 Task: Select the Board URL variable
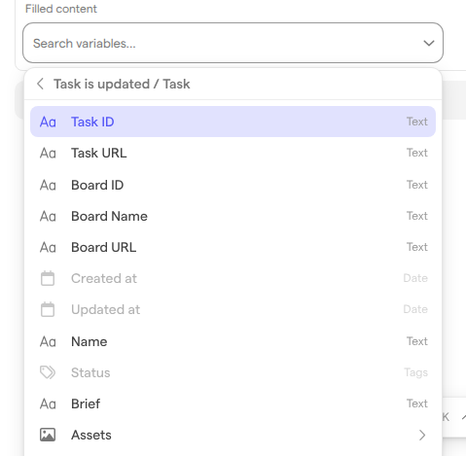tap(233, 247)
